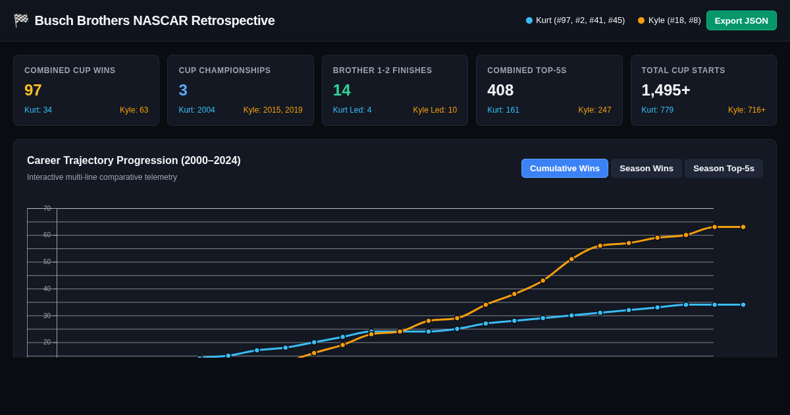Screen dimensions: 790x415
Task: Click the last orange Kyle data point
Action: (743, 227)
